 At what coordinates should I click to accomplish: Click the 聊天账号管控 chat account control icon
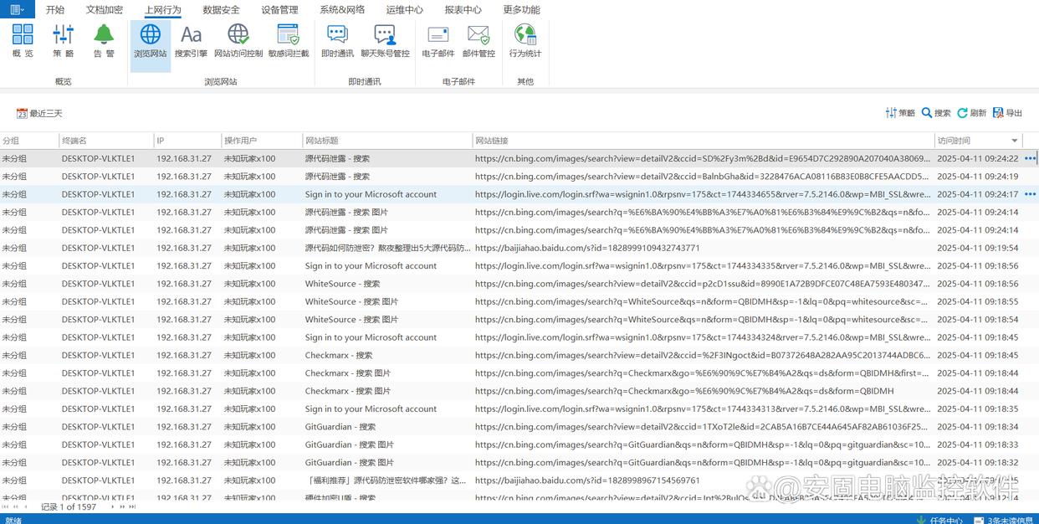pos(385,40)
